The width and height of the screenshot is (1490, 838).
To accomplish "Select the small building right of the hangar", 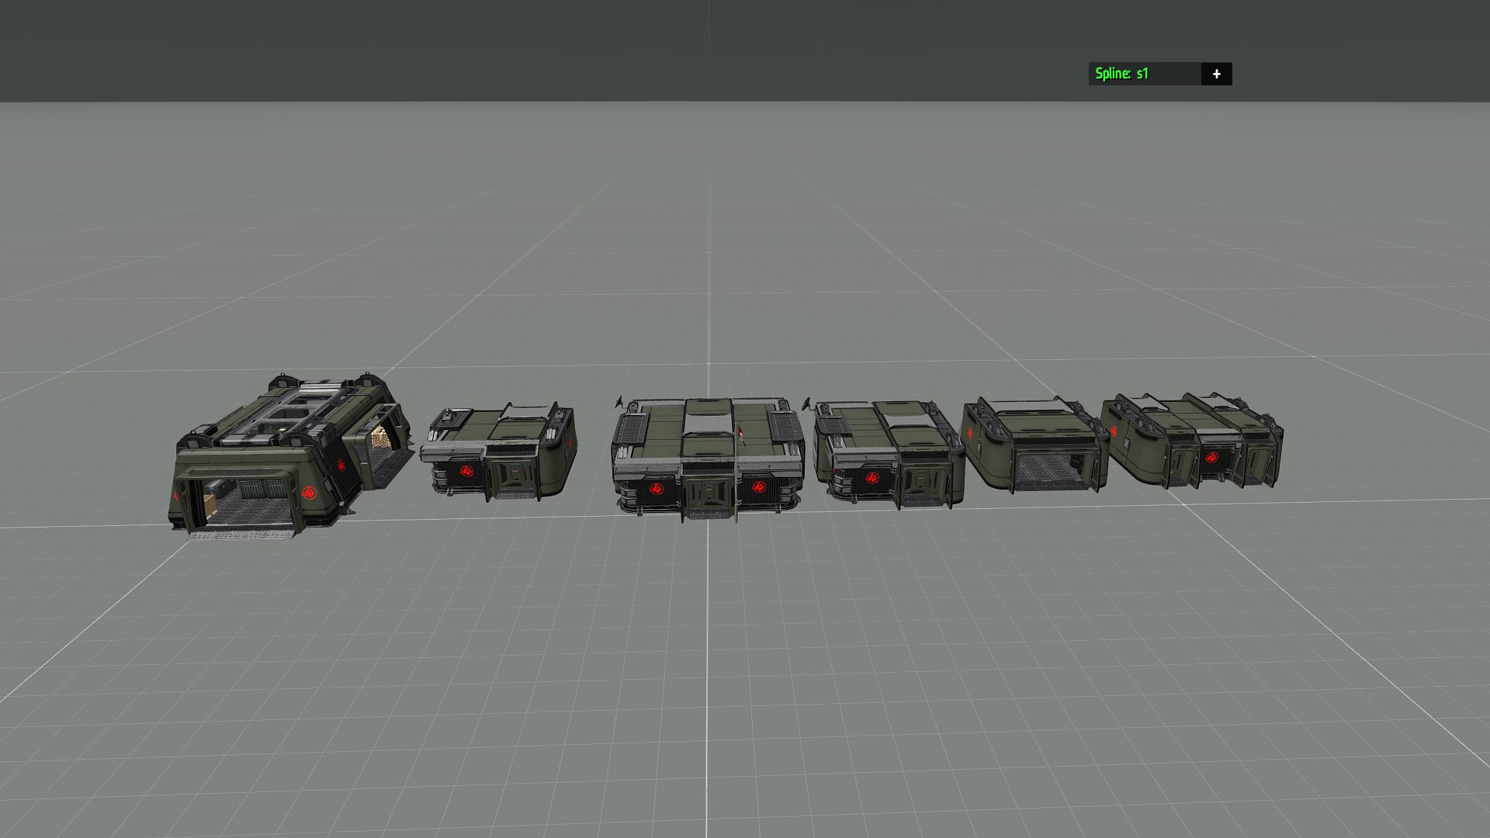I will coord(498,452).
